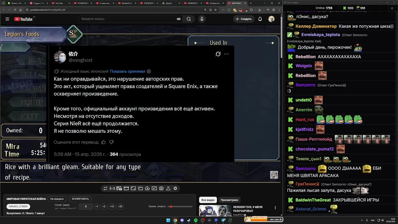Open the Создать create menu
Screen dimensions: 398x224
pos(243,19)
